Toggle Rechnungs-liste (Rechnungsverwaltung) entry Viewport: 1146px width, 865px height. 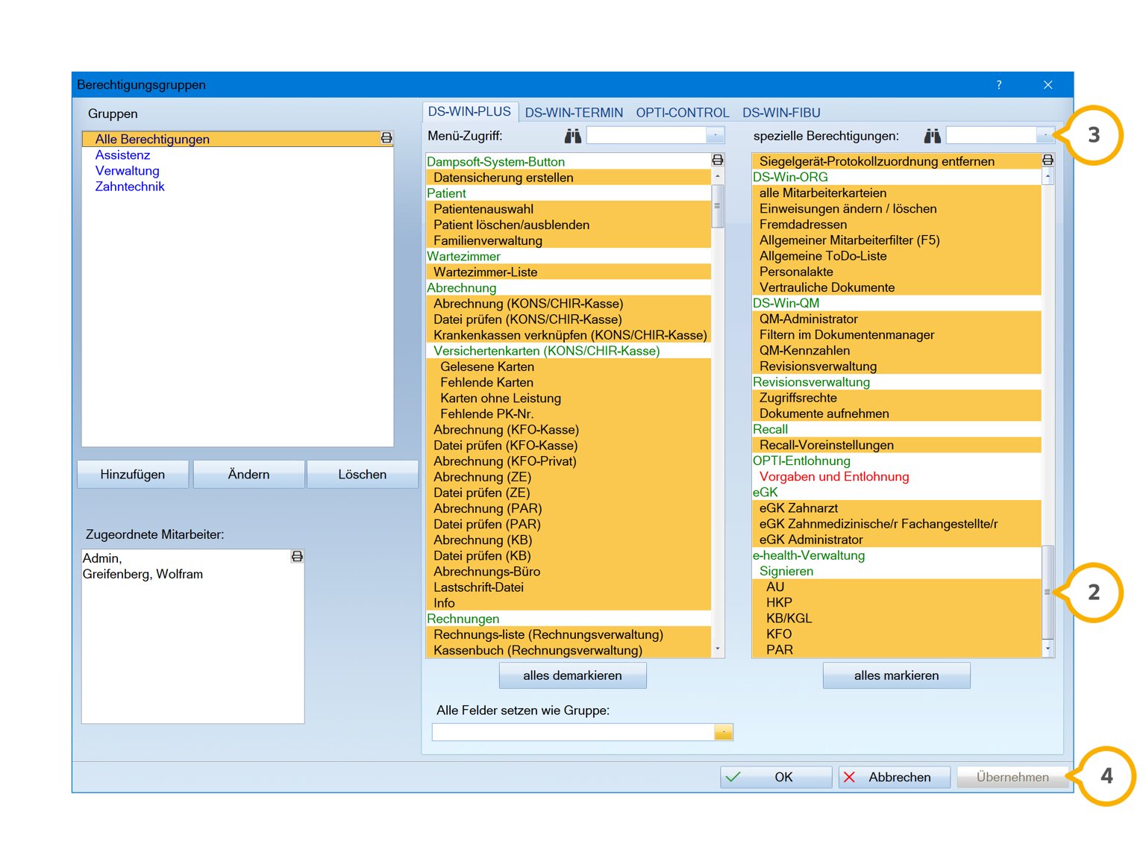[569, 634]
